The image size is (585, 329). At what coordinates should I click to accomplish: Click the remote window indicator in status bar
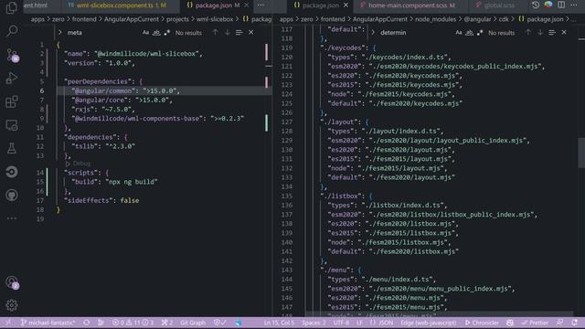pos(8,323)
